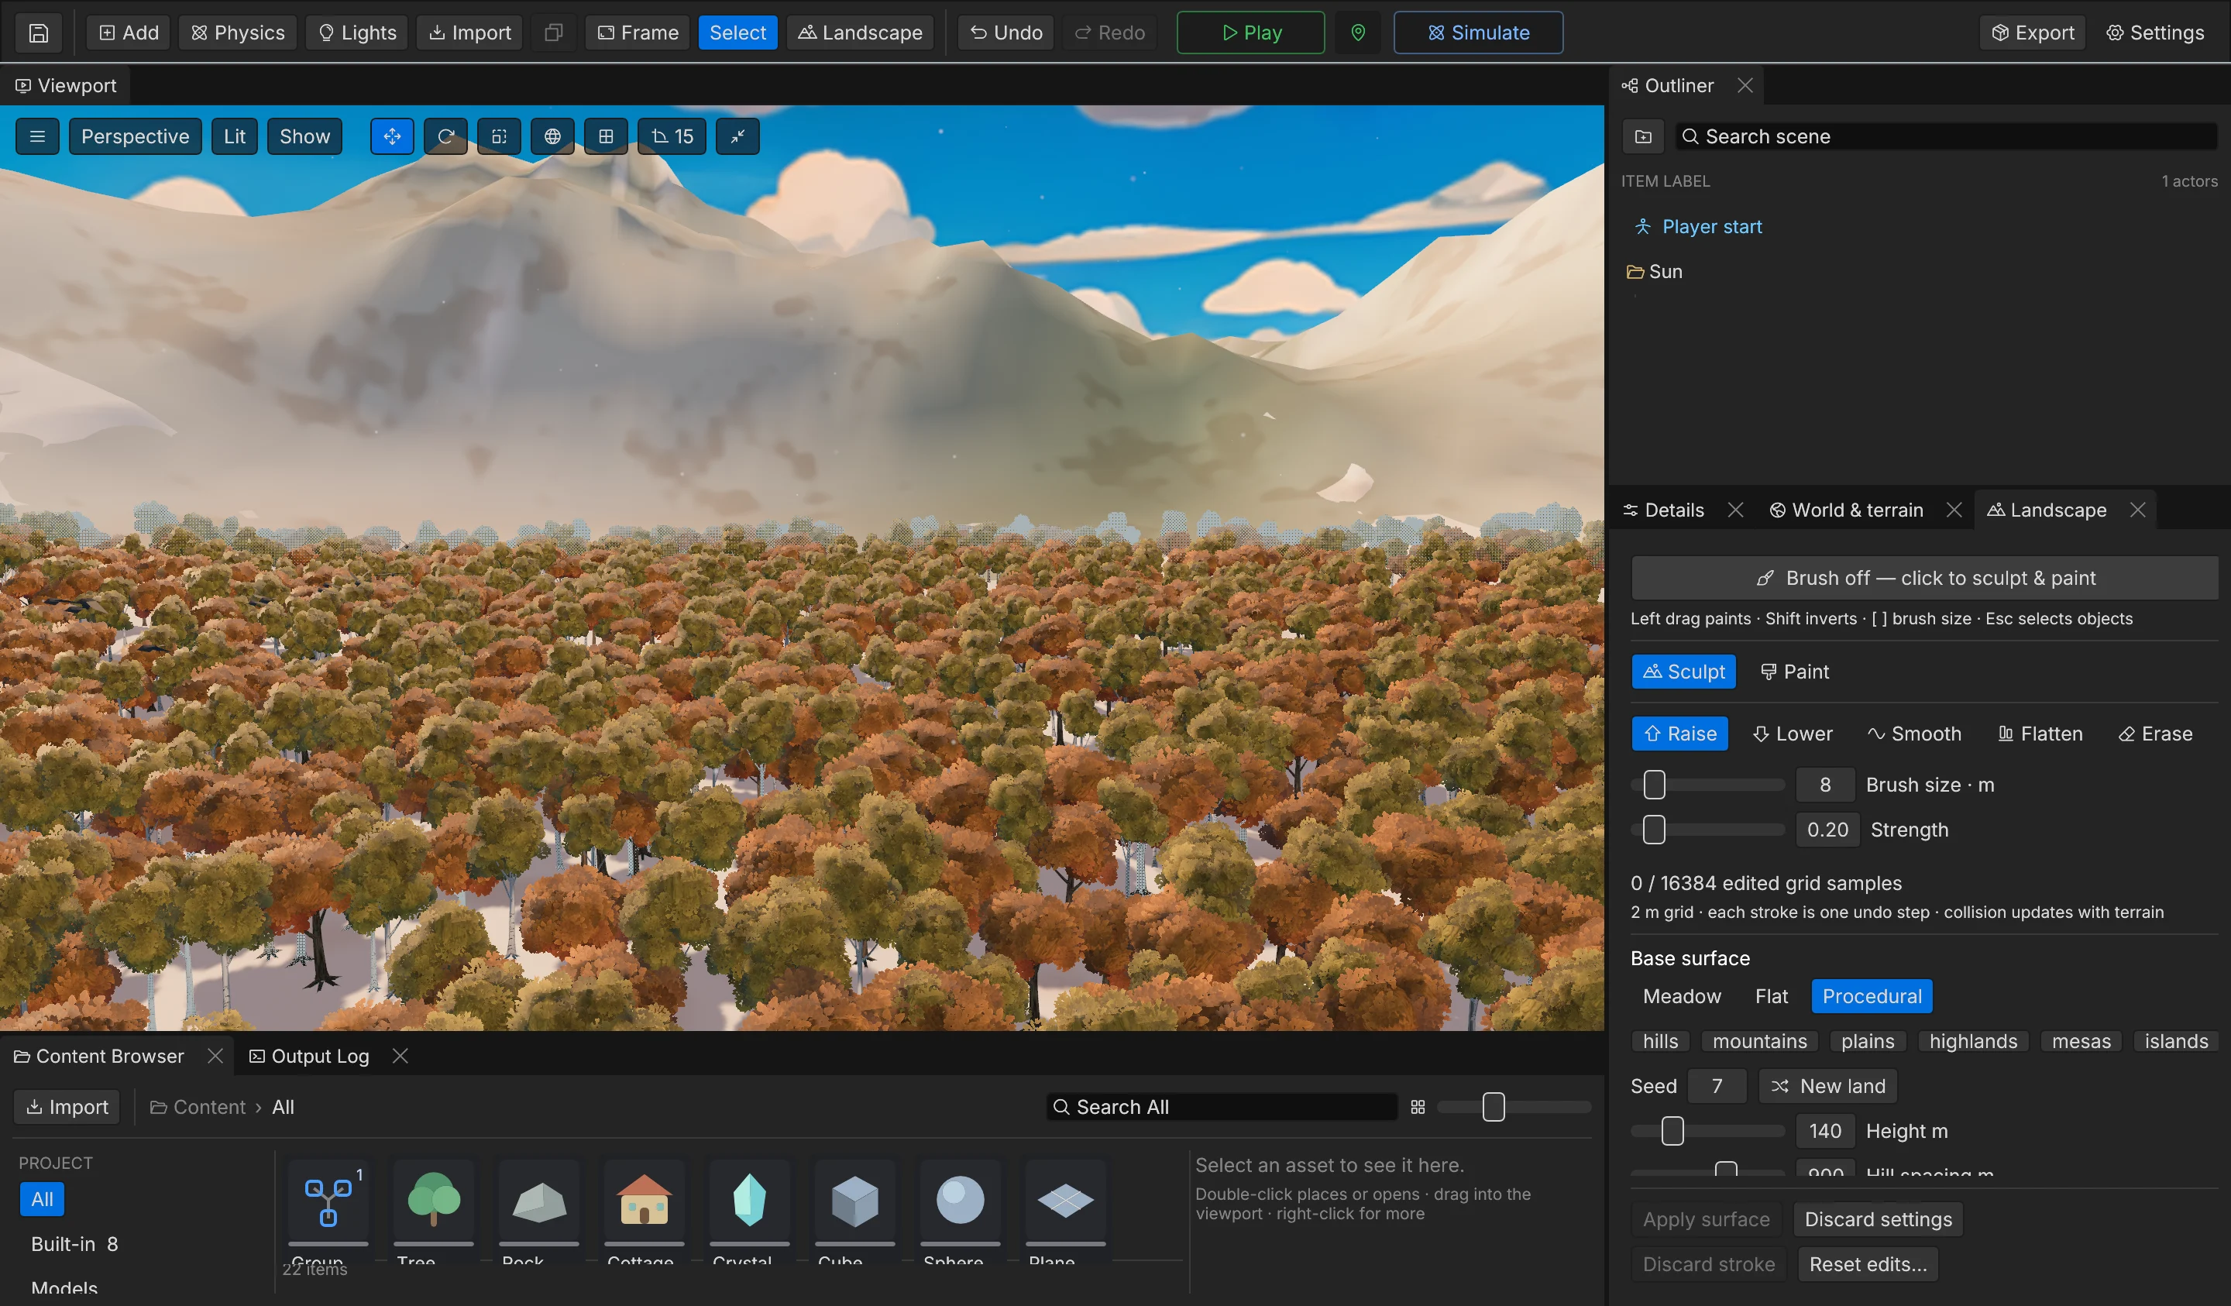The image size is (2231, 1306).
Task: Select the rotate gizmo tool in viewport
Action: tap(445, 136)
